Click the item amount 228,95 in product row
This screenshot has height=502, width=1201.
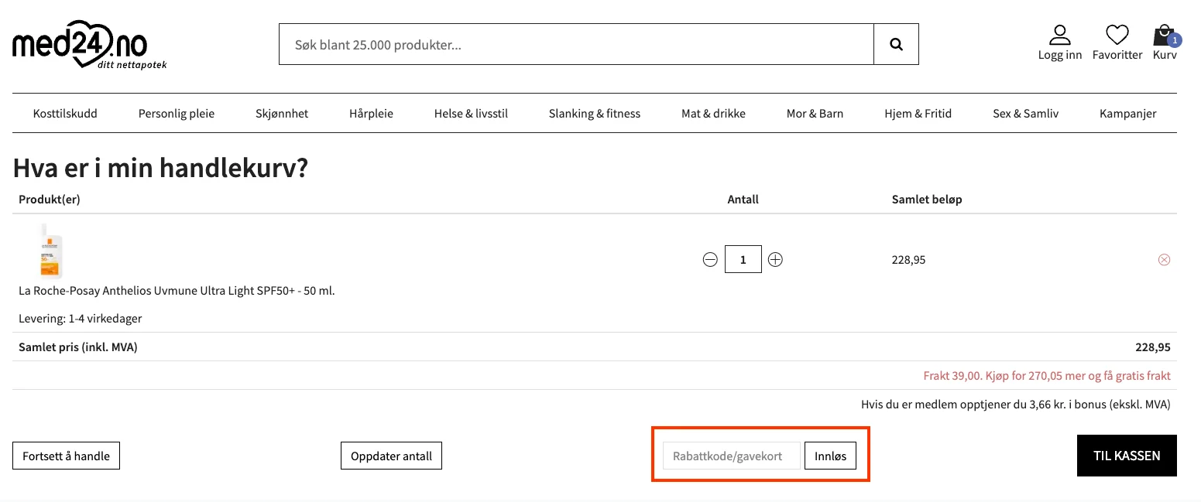[x=908, y=260]
